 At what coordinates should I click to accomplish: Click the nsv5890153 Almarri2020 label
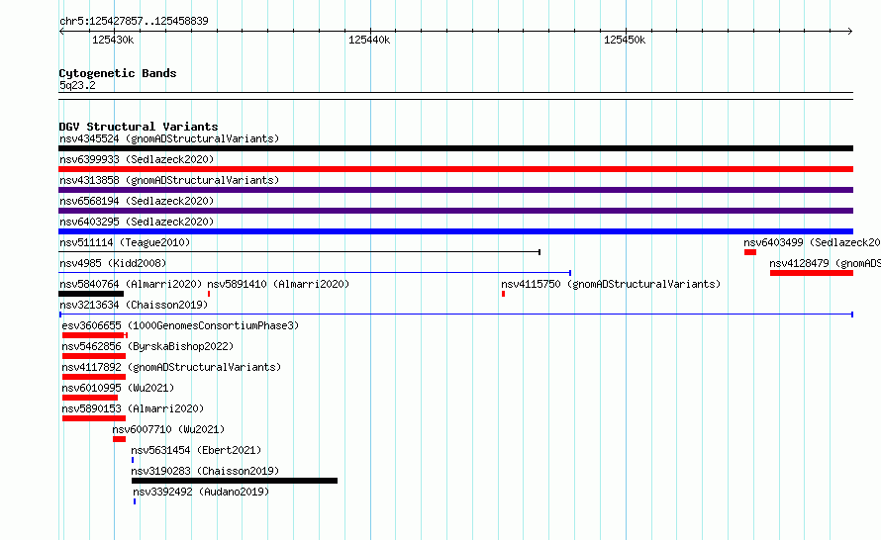[x=133, y=408]
